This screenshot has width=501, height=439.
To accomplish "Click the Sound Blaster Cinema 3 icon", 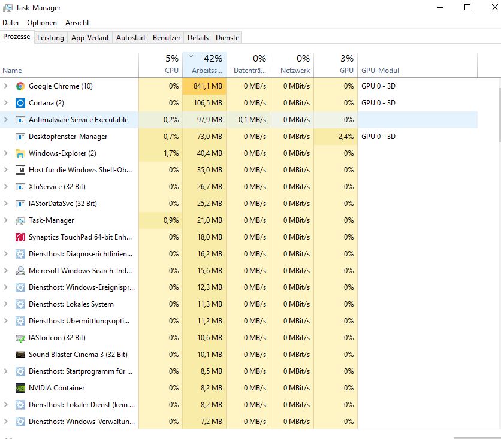I will pos(20,355).
